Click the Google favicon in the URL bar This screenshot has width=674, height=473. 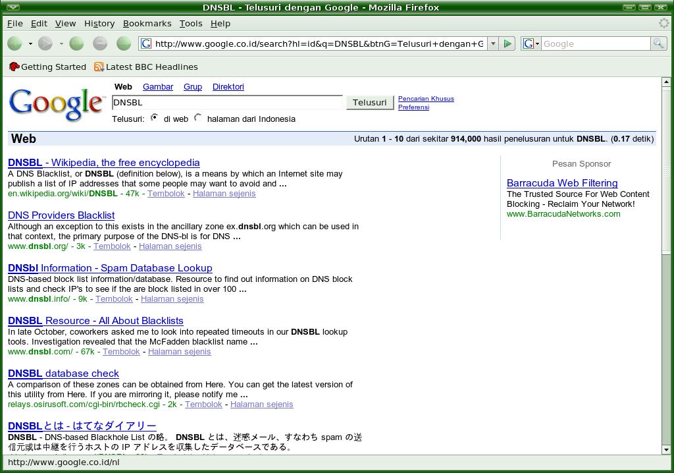tap(146, 43)
